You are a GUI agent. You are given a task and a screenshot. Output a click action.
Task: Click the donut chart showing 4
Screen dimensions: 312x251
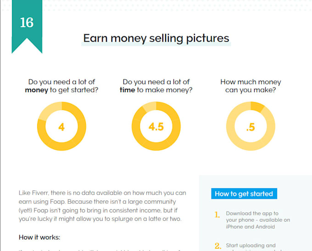point(61,126)
